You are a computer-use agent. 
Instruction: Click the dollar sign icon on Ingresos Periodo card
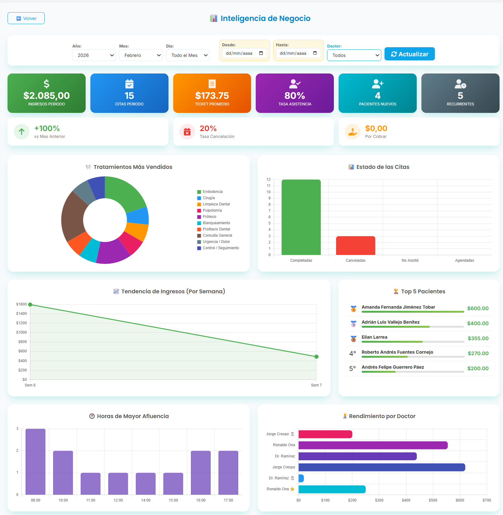pos(46,84)
